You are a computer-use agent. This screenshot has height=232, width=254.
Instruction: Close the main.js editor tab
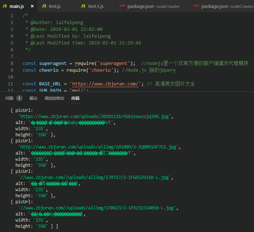click(32, 6)
